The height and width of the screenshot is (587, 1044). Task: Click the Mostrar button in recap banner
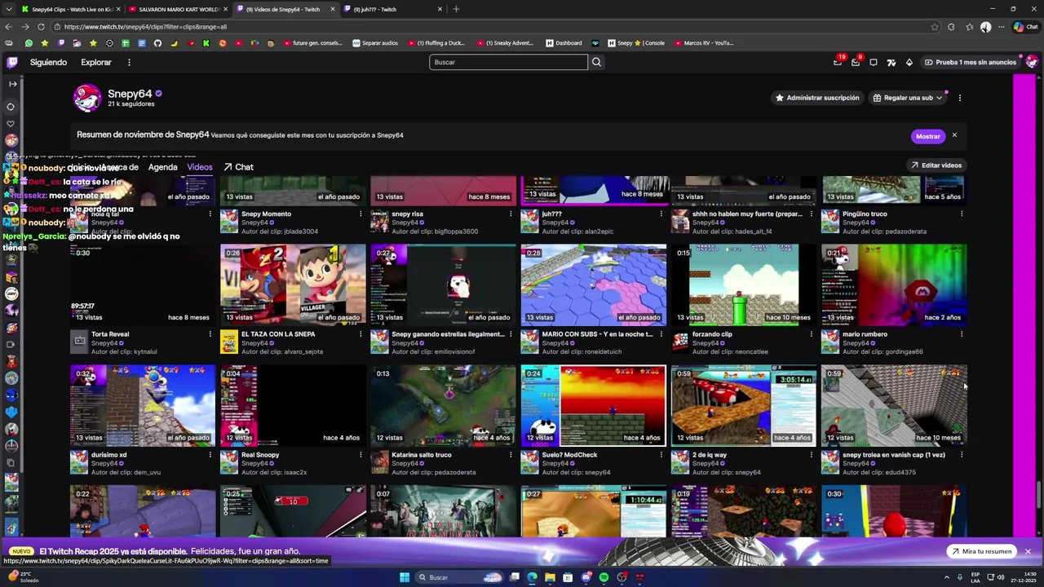[x=927, y=136]
